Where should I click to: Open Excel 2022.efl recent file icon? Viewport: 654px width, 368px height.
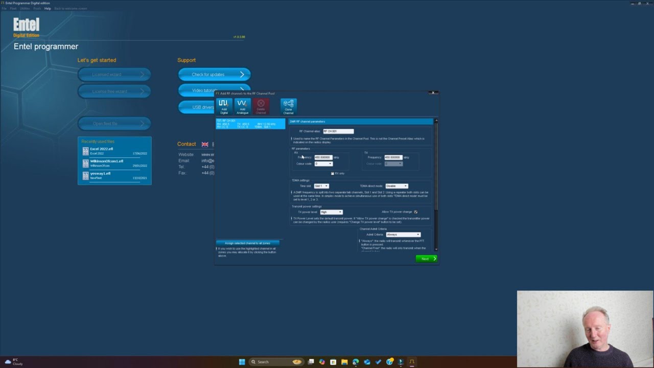(85, 151)
